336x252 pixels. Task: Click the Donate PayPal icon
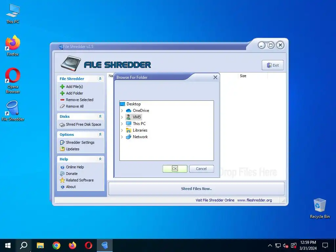click(62, 174)
